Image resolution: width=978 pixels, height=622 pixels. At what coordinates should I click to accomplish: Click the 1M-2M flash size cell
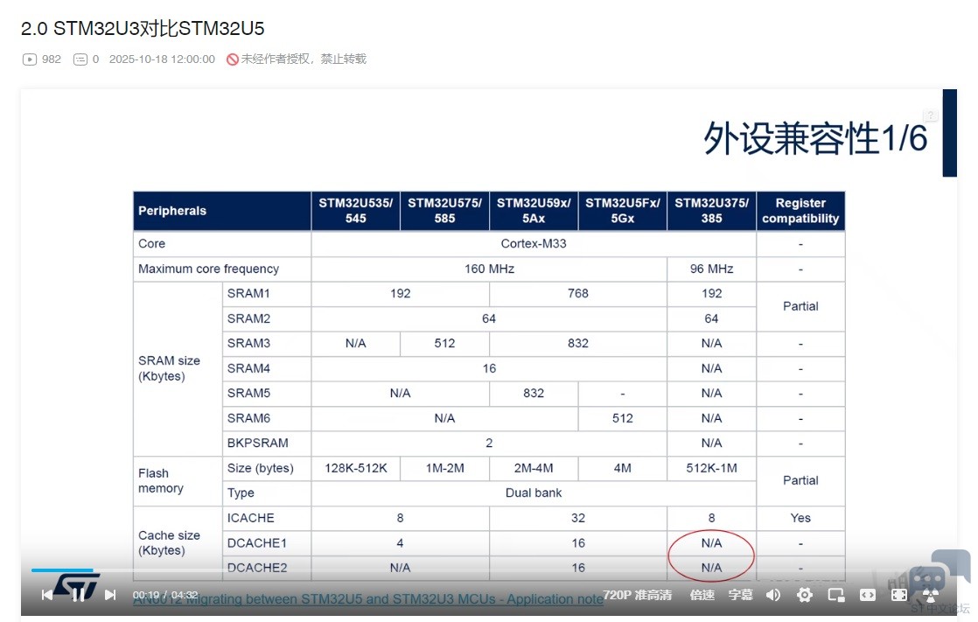click(x=444, y=469)
